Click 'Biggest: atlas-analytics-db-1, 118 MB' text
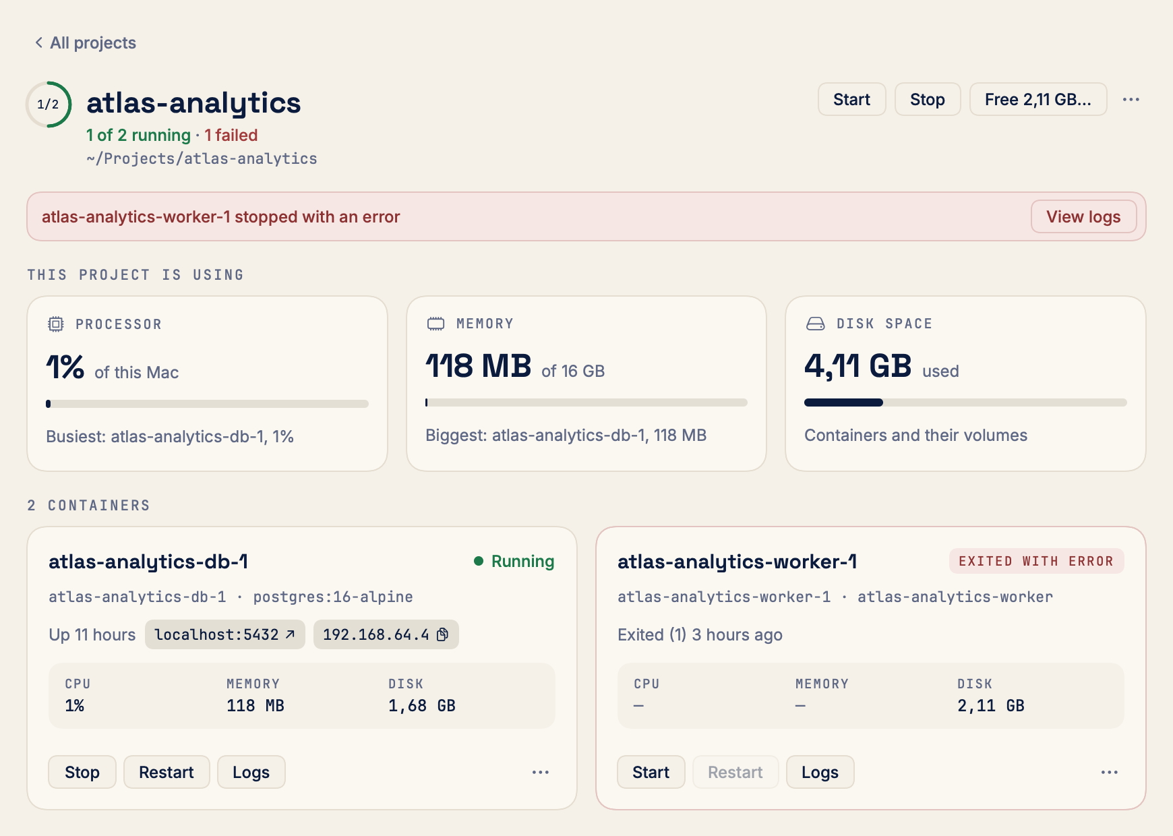The width and height of the screenshot is (1173, 836). pos(566,436)
